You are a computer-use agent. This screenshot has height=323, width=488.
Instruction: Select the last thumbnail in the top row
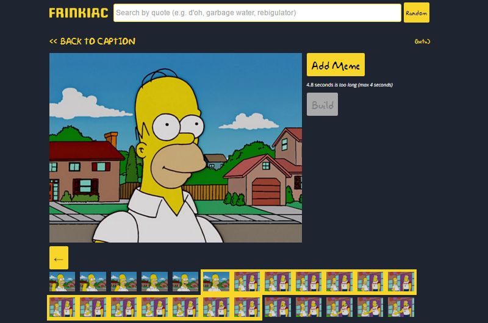pos(401,282)
